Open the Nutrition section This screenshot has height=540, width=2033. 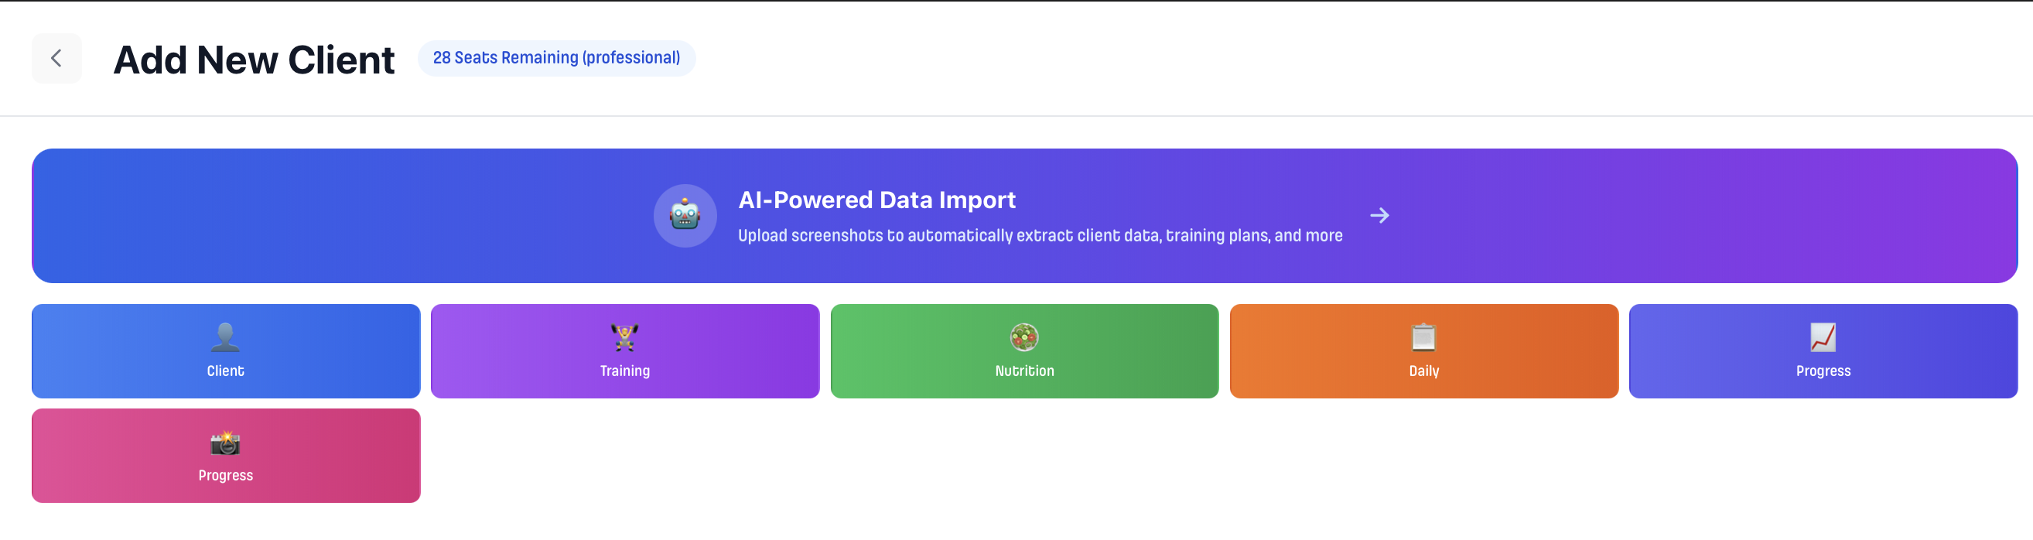coord(1023,351)
